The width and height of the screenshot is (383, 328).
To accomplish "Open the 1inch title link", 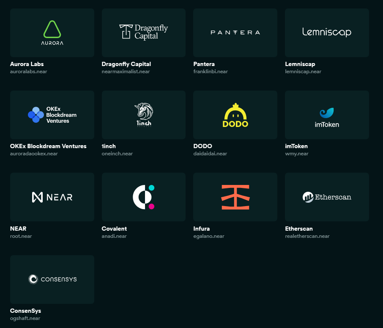I will coord(109,146).
